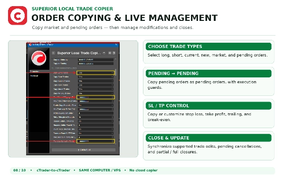Click the 'cTrader-to-cTrader' footer text
The image size is (285, 178).
point(53,170)
